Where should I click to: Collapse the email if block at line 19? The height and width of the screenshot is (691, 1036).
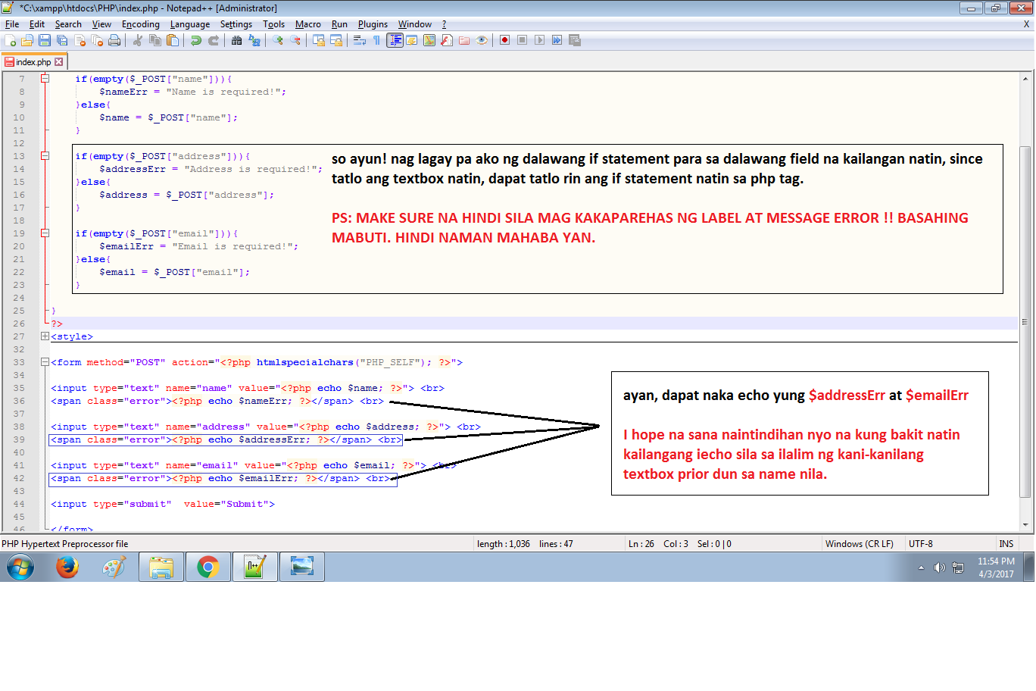44,233
